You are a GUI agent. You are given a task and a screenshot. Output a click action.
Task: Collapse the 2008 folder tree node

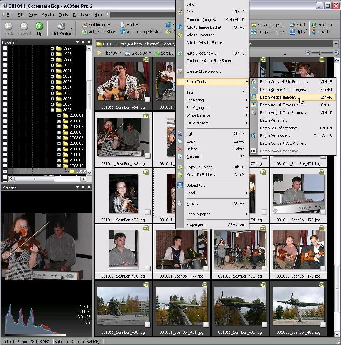coord(52,110)
